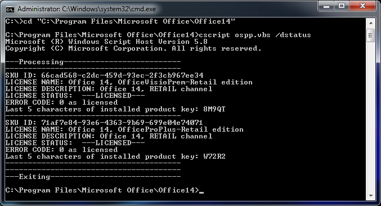This screenshot has height=206, width=381.
Task: Click the second SKU ID starting 71af7e84
Action: coord(122,123)
